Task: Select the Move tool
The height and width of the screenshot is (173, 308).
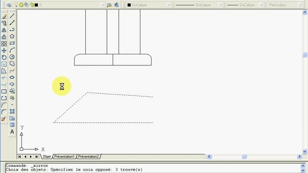Action: coord(4,50)
